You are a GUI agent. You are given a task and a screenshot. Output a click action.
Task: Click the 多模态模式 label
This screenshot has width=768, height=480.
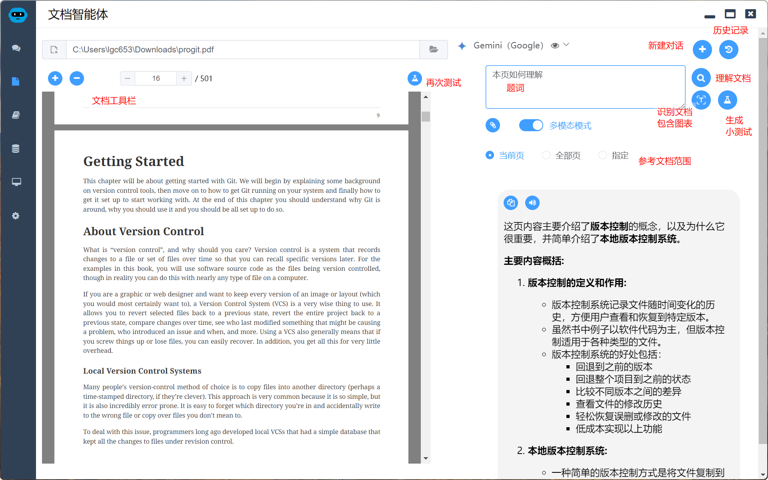point(570,126)
